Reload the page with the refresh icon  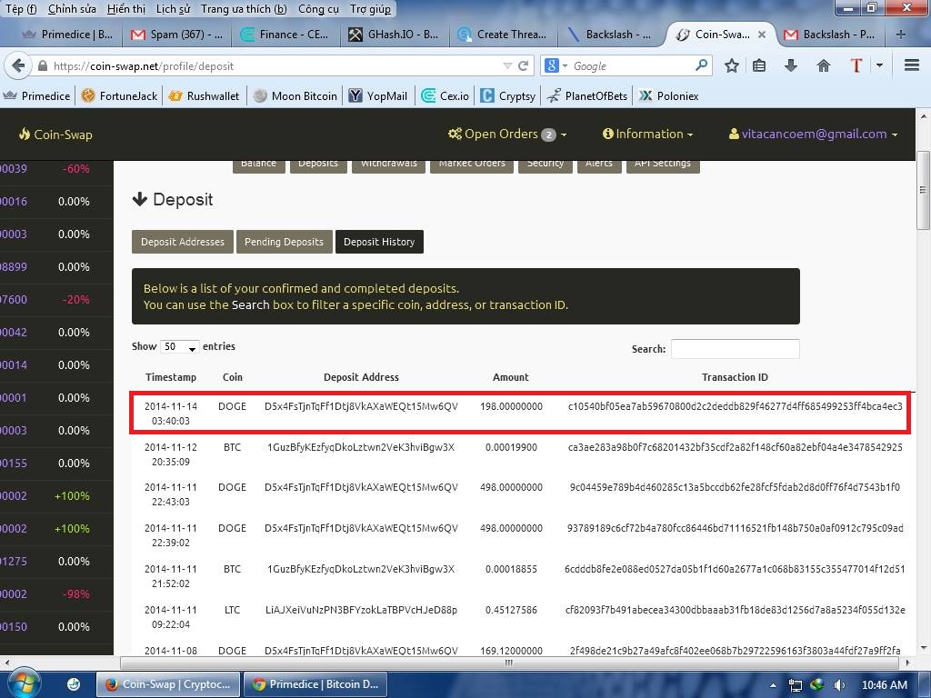coord(524,65)
